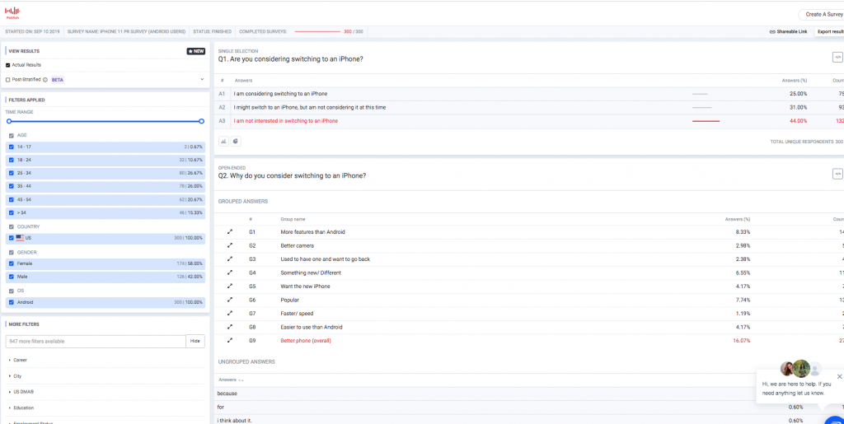Expand group G9 Better phone (overall)
This screenshot has width=844, height=424.
[230, 340]
